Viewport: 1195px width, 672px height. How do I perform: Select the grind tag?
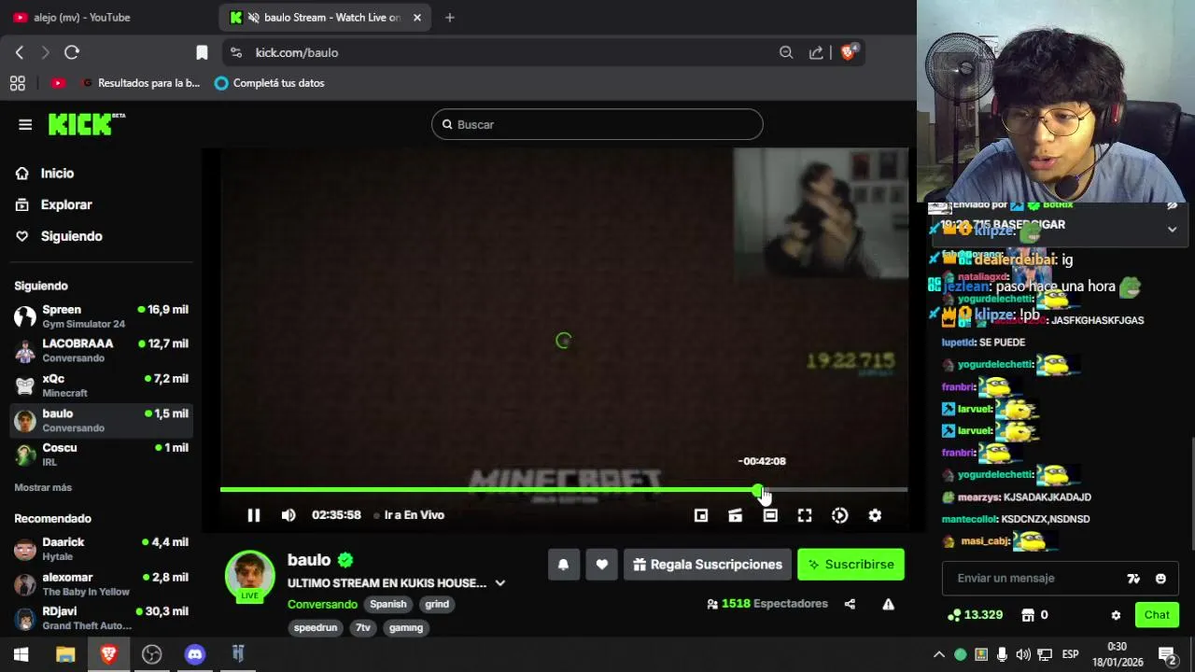(437, 604)
